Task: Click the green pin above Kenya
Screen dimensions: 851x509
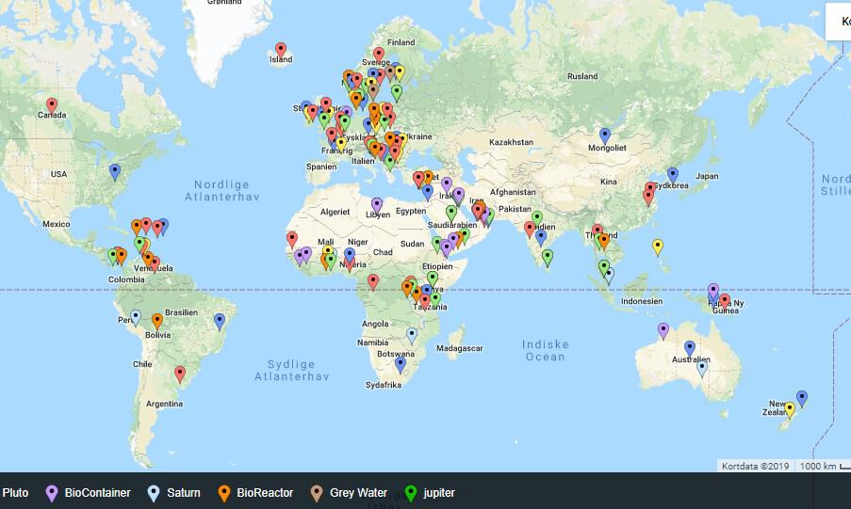Action: 432,279
